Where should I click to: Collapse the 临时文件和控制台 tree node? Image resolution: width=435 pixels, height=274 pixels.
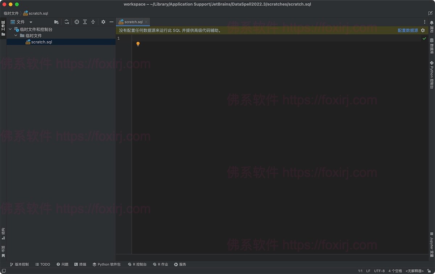pyautogui.click(x=10, y=29)
